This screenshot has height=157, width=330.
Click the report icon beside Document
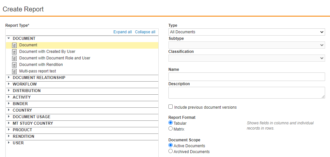click(x=14, y=45)
